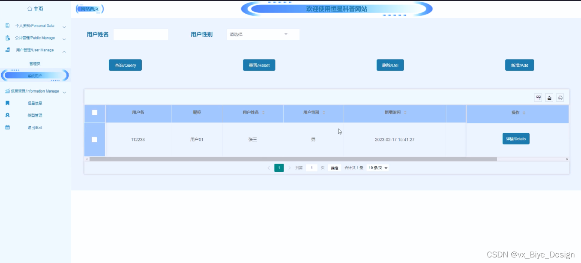The width and height of the screenshot is (581, 263).
Task: Focus the jump-to-page number input
Action: 312,168
